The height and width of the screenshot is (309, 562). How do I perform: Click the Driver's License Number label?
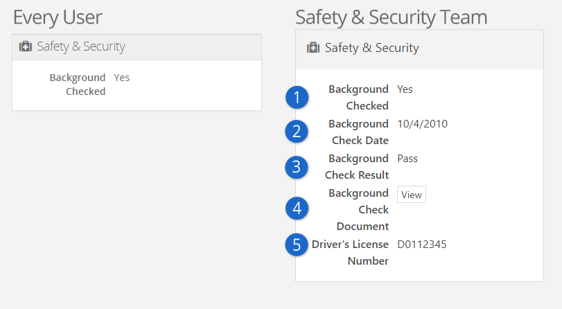[350, 253]
